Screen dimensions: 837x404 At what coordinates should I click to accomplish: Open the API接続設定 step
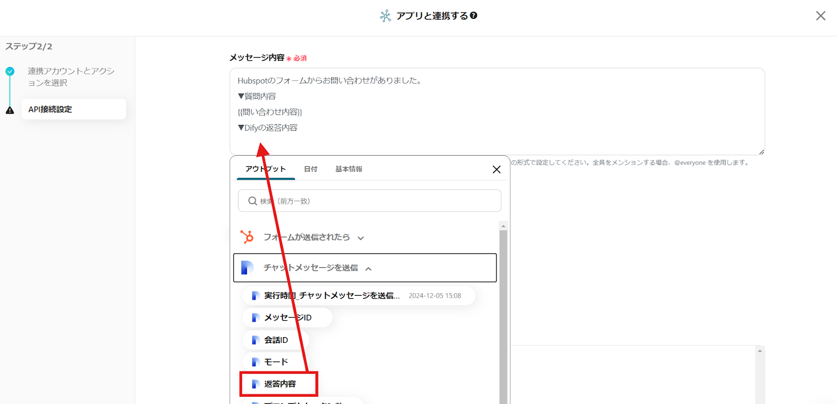pyautogui.click(x=74, y=109)
